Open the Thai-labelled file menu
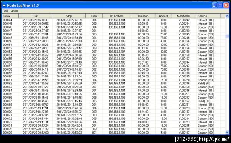The image size is (231, 143). pyautogui.click(x=6, y=11)
